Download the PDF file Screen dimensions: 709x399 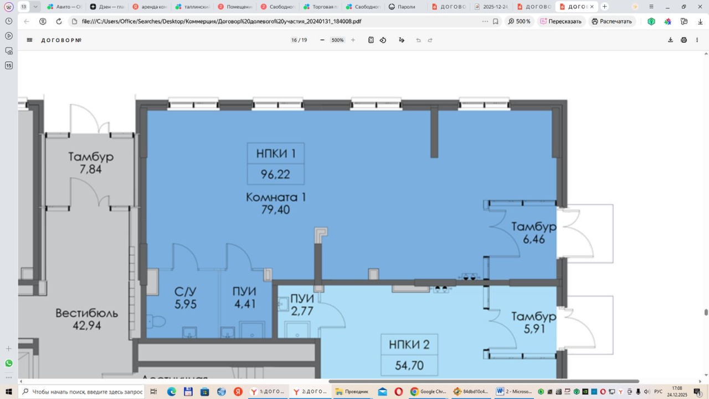pyautogui.click(x=670, y=40)
